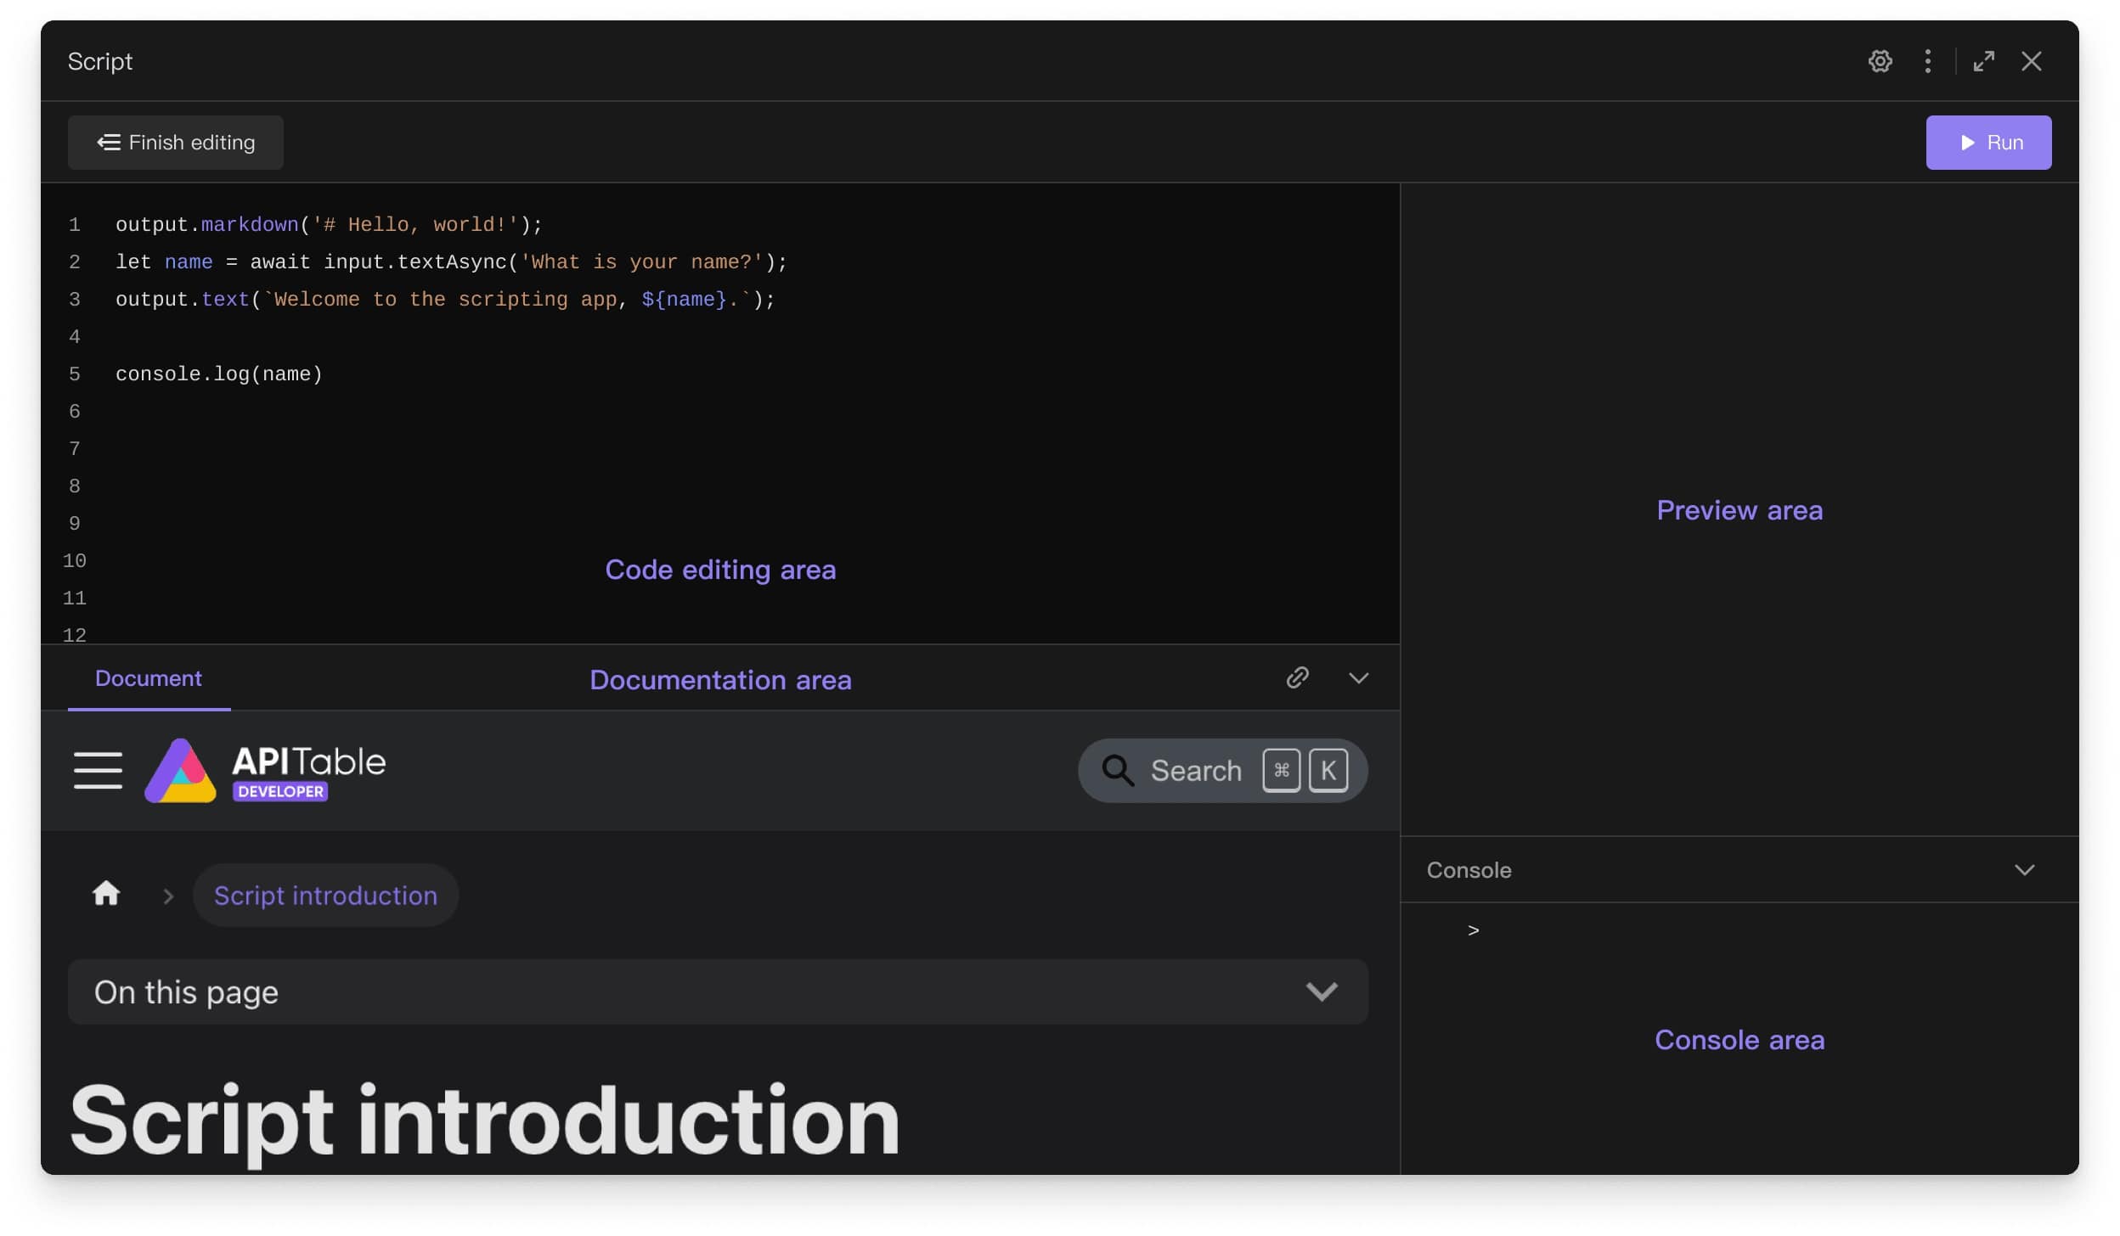The image size is (2120, 1236).
Task: Expand the Console panel dropdown
Action: tap(2026, 869)
